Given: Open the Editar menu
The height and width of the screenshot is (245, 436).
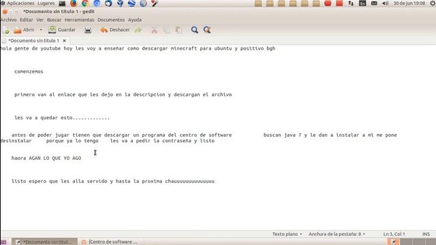Looking at the screenshot, I should coord(27,20).
